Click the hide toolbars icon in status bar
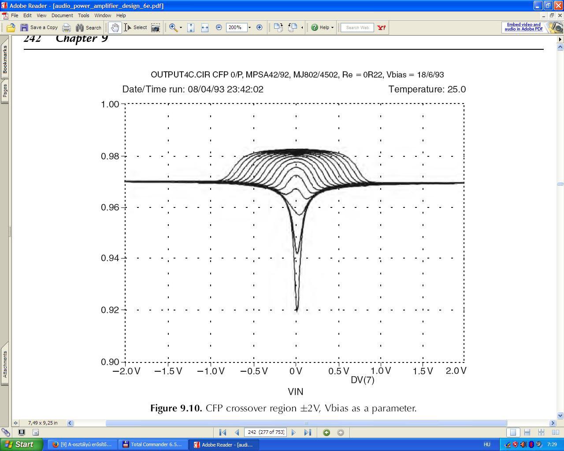Image resolution: width=564 pixels, height=451 pixels. (x=36, y=433)
